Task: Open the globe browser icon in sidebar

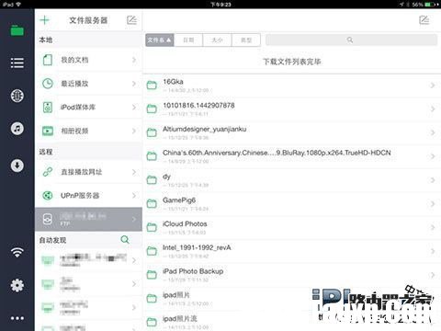Action: click(17, 96)
